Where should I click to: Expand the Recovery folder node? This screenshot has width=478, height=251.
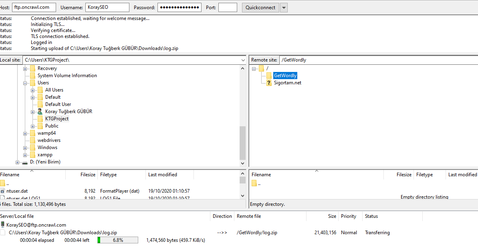pyautogui.click(x=25, y=69)
